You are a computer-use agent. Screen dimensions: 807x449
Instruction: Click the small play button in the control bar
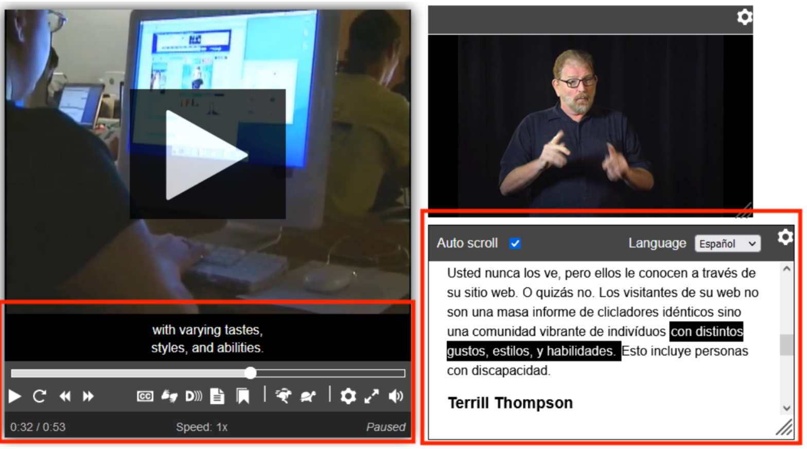[15, 397]
